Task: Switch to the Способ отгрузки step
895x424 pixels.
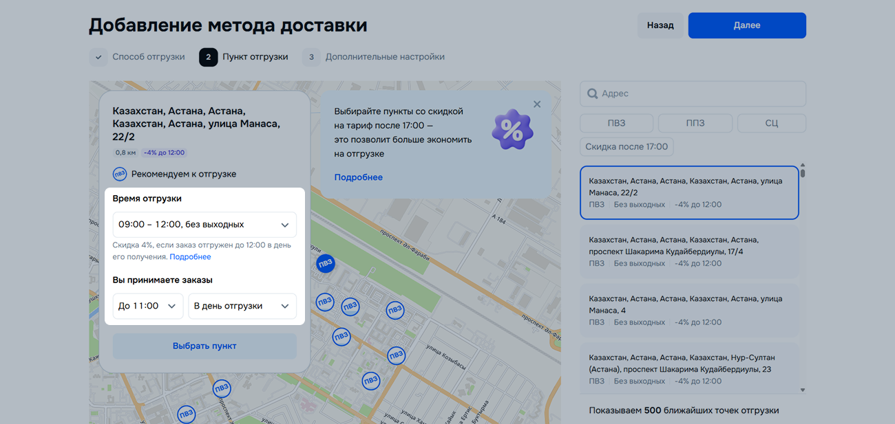Action: tap(148, 57)
